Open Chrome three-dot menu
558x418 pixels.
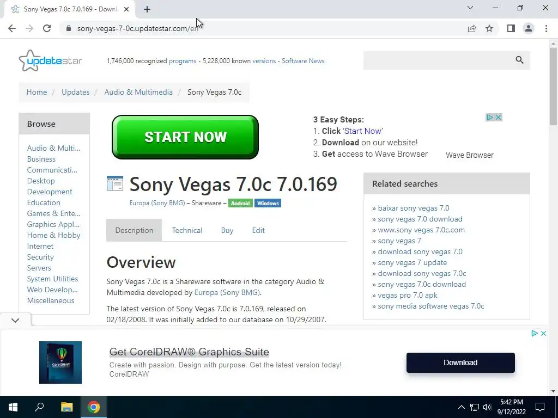tap(546, 28)
